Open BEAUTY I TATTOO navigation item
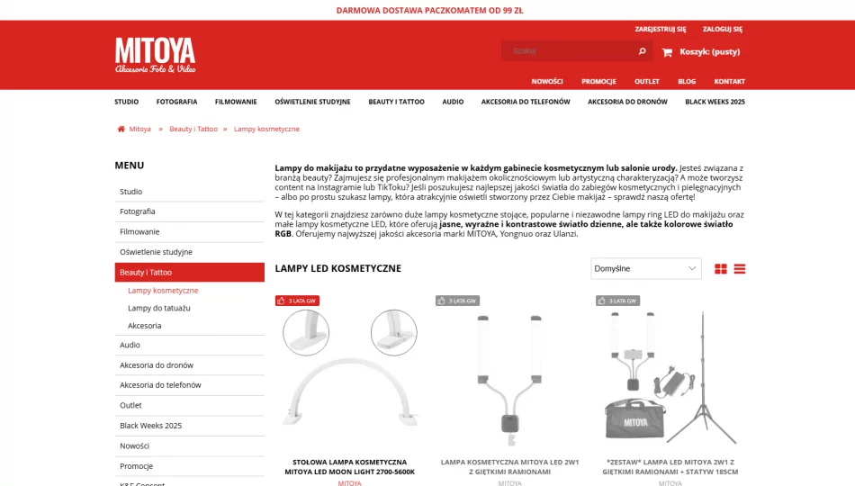Image resolution: width=855 pixels, height=486 pixels. (x=396, y=102)
